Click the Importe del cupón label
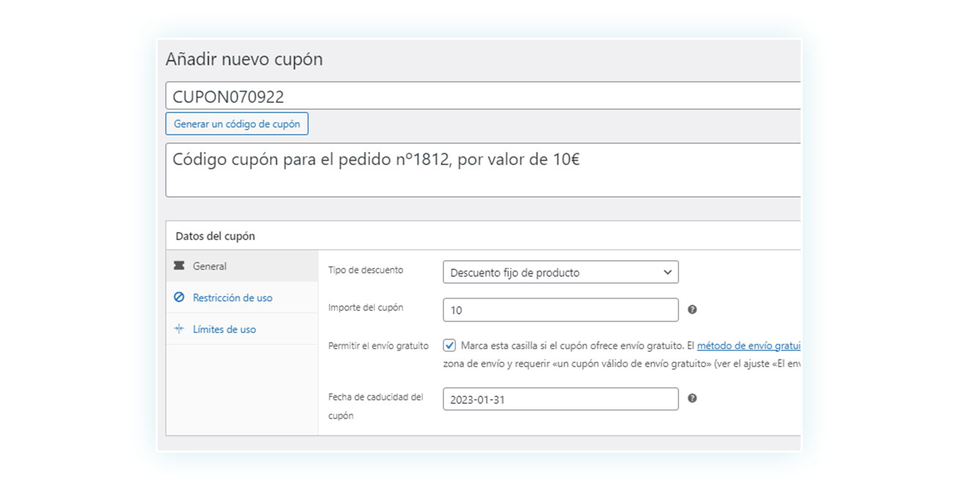954x496 pixels. click(x=365, y=307)
